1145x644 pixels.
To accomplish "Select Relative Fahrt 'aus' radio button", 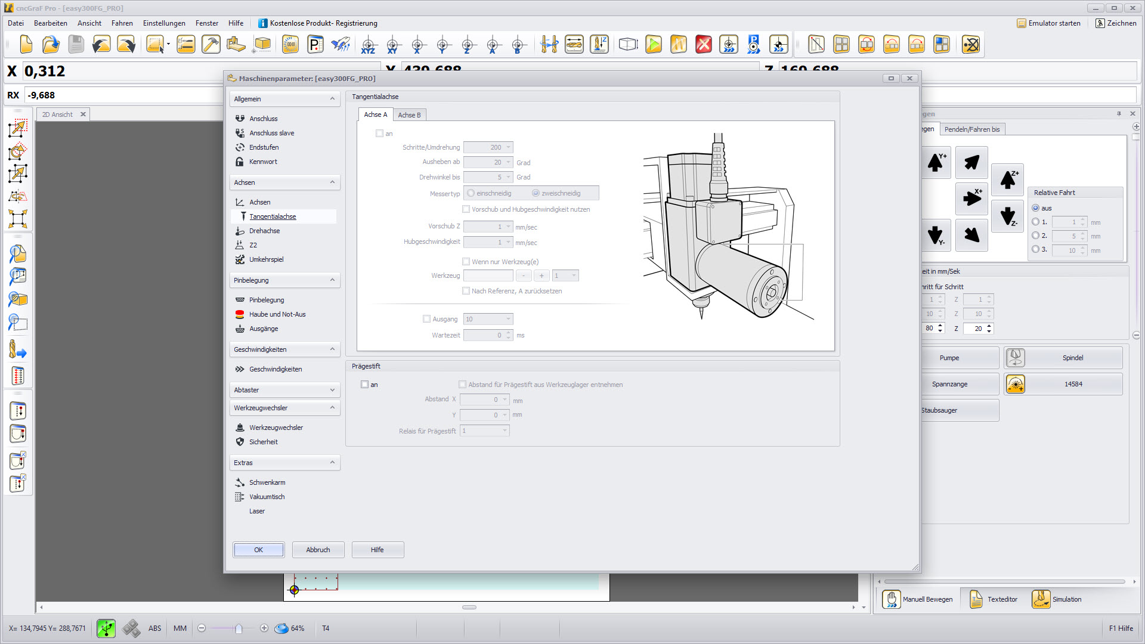I will coord(1036,208).
